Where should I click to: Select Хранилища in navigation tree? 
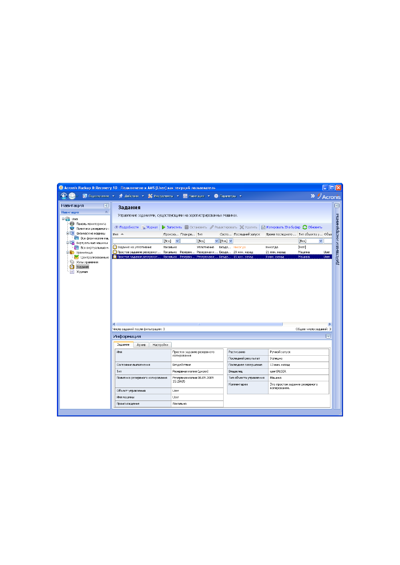point(84,253)
